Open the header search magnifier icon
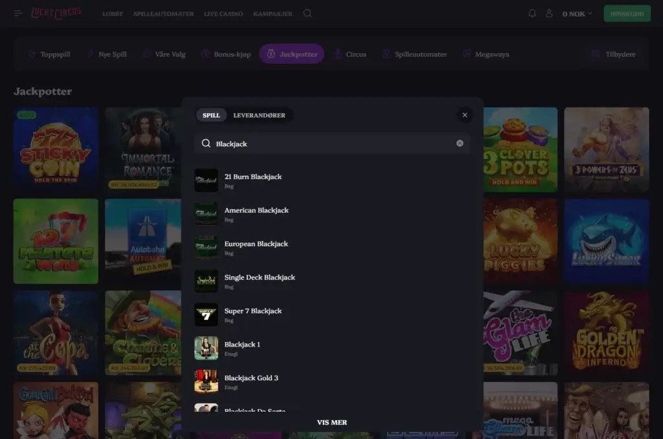Image resolution: width=663 pixels, height=439 pixels. coord(308,14)
